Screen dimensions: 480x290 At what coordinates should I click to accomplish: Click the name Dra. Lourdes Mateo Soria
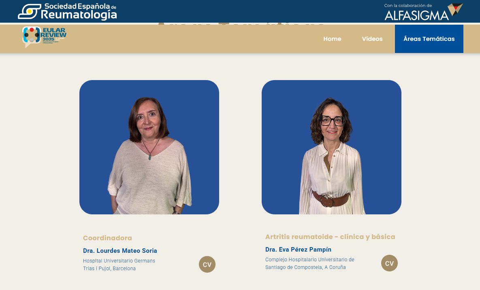click(120, 251)
